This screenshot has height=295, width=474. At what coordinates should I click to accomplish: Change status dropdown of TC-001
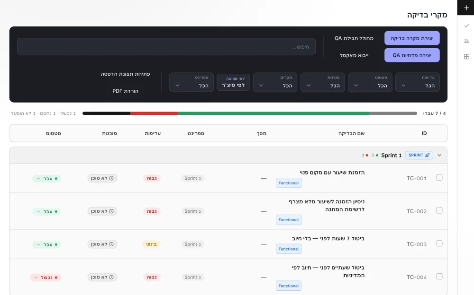46,179
